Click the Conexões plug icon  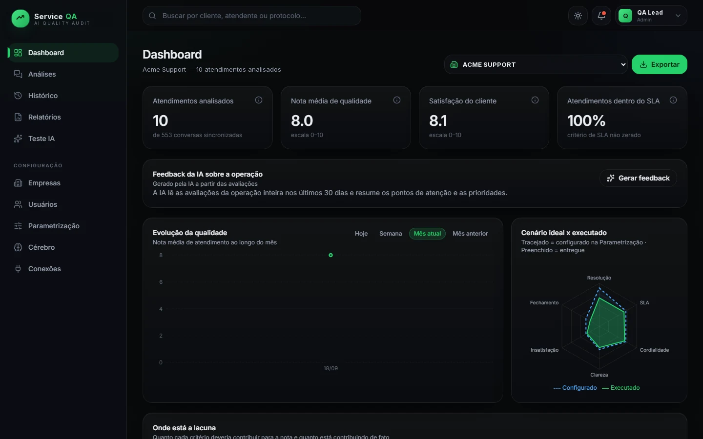[18, 269]
